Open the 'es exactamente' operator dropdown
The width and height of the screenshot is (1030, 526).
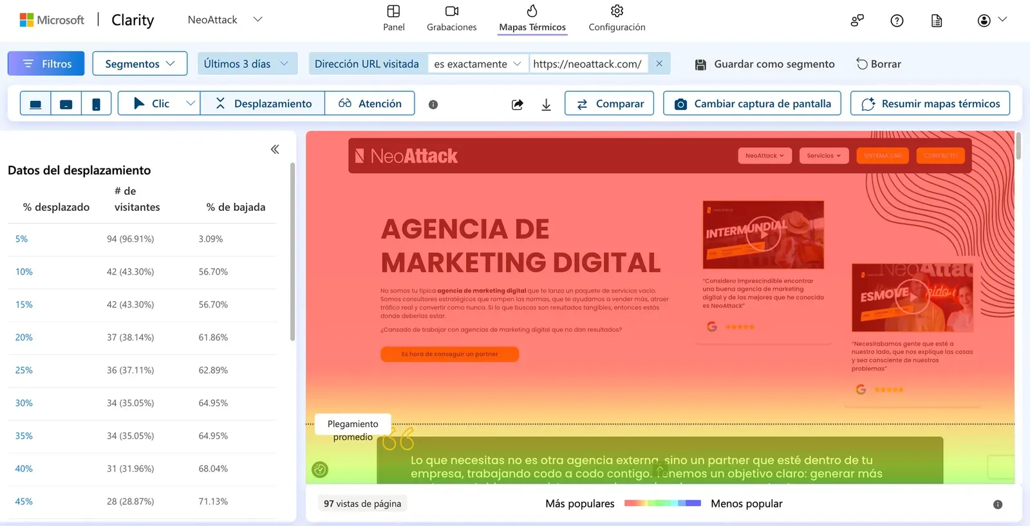(477, 64)
